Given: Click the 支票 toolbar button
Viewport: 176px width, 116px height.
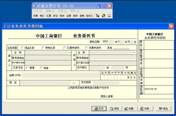Looking at the screenshot, I should pos(35,16).
